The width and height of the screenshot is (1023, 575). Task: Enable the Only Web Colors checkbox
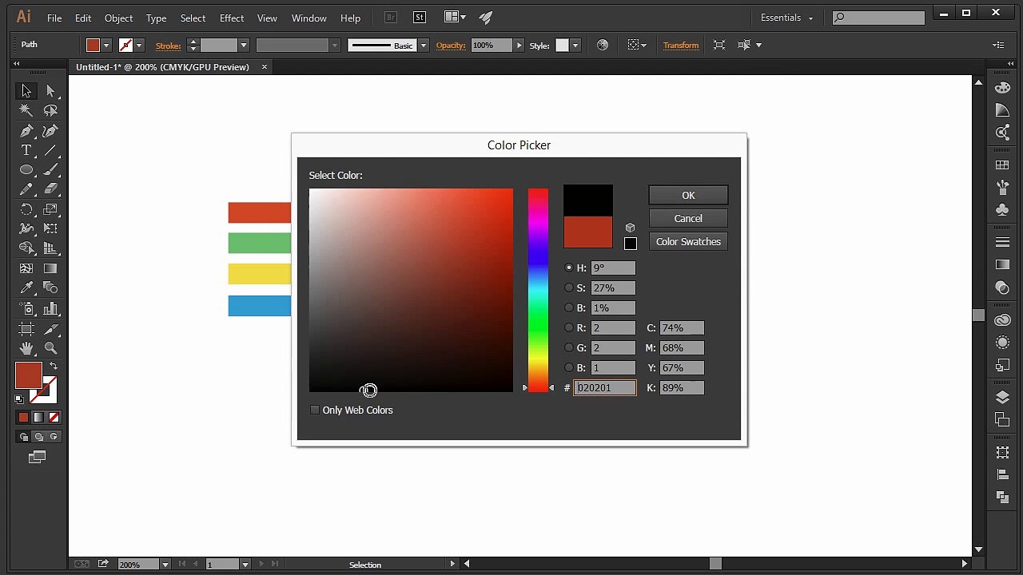click(314, 410)
